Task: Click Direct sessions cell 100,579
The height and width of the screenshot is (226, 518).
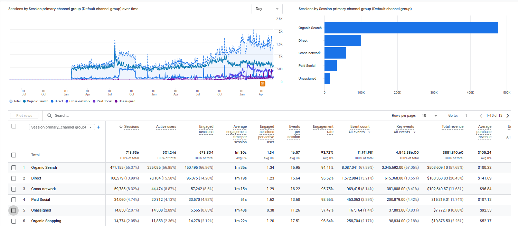Action: (124, 178)
